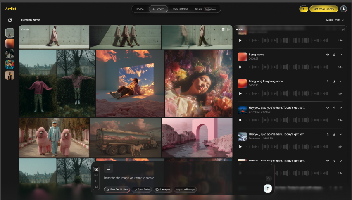Download the 'Song long long long name' track
This screenshot has height=200, width=352.
334,81
